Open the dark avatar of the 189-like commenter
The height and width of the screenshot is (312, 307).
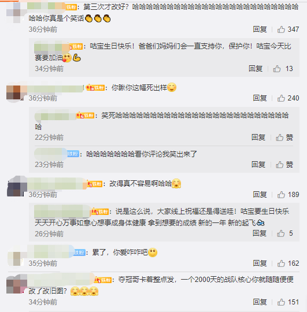pyautogui.click(x=17, y=187)
